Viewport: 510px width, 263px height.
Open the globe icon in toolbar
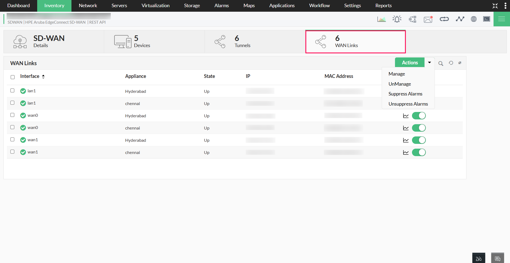[x=474, y=19]
